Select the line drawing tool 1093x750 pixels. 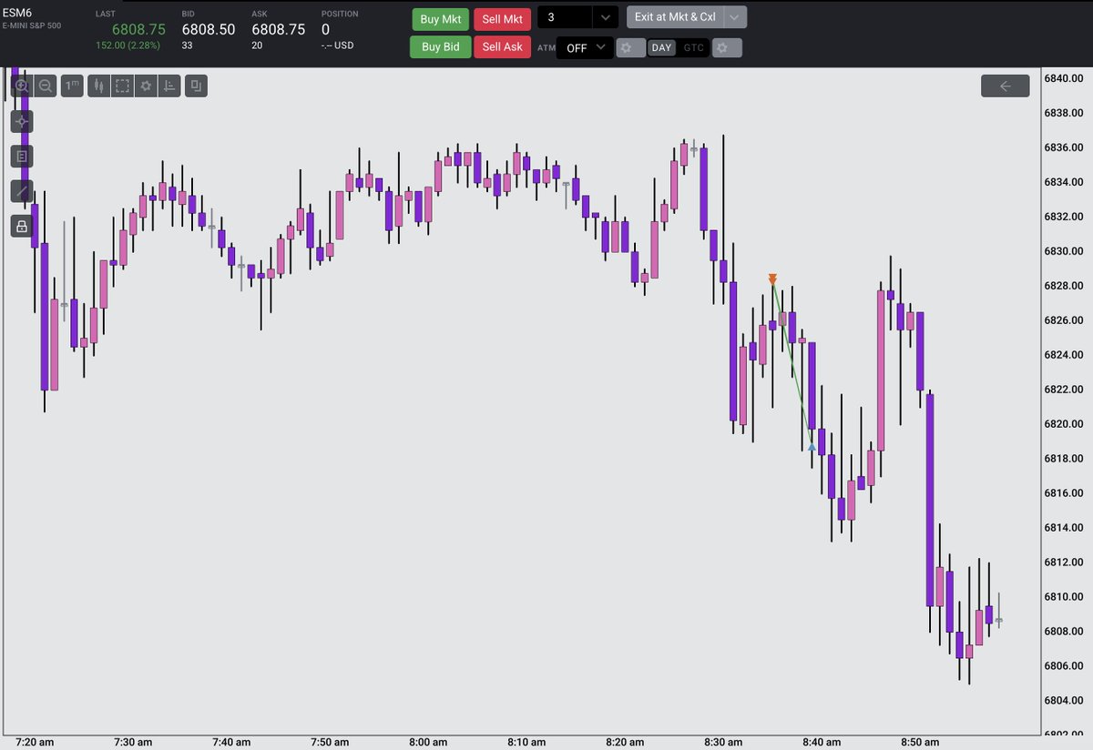tap(22, 191)
